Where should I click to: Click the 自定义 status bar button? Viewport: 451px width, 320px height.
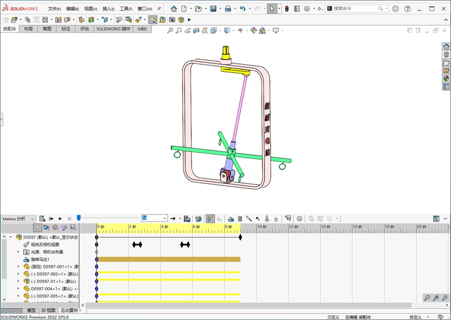coord(415,317)
